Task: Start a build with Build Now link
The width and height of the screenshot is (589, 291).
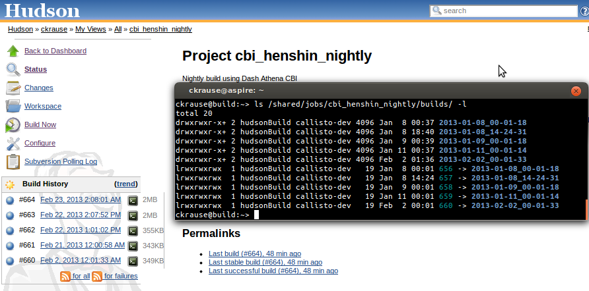Action: pos(40,124)
